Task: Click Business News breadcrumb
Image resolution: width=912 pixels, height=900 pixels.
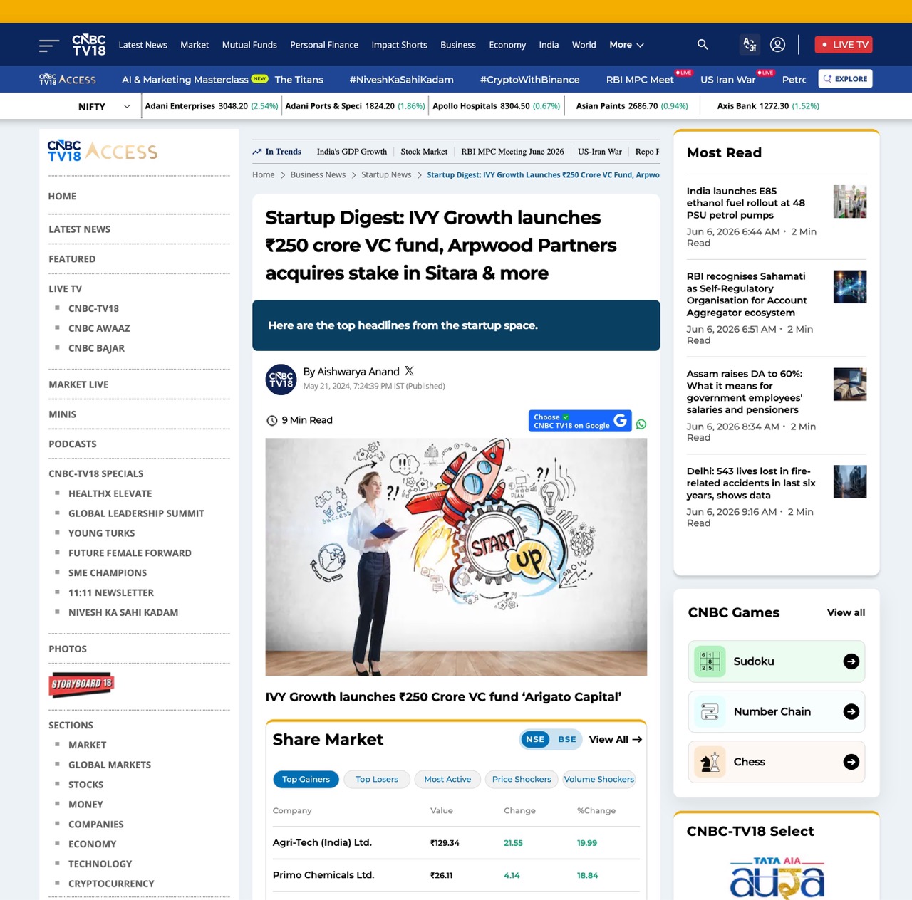Action: [318, 174]
